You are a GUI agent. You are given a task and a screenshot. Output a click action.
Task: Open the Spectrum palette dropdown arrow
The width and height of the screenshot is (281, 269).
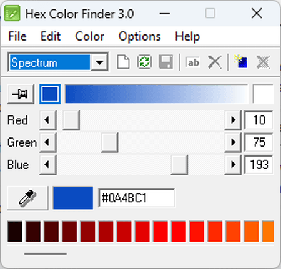click(x=99, y=62)
